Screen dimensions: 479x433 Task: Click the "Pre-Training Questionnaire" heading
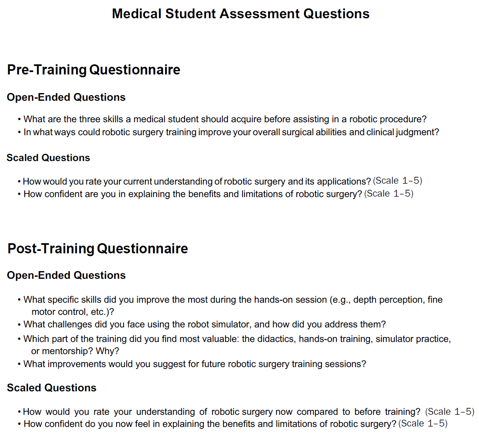coord(94,70)
